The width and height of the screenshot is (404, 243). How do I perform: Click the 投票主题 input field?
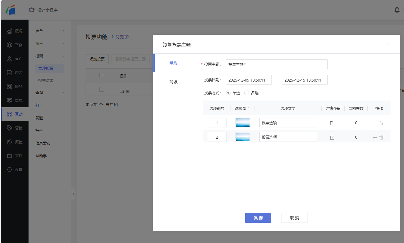[276, 64]
